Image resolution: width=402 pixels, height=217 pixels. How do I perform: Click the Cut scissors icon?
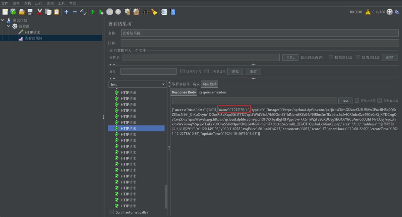[x=40, y=12]
